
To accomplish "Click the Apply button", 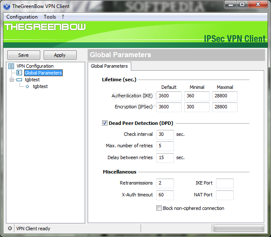I will [x=60, y=55].
